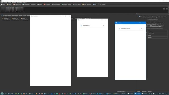The image size is (169, 95).
Task: Clear search text in blue-titled about:blank window
Action: click(x=141, y=29)
